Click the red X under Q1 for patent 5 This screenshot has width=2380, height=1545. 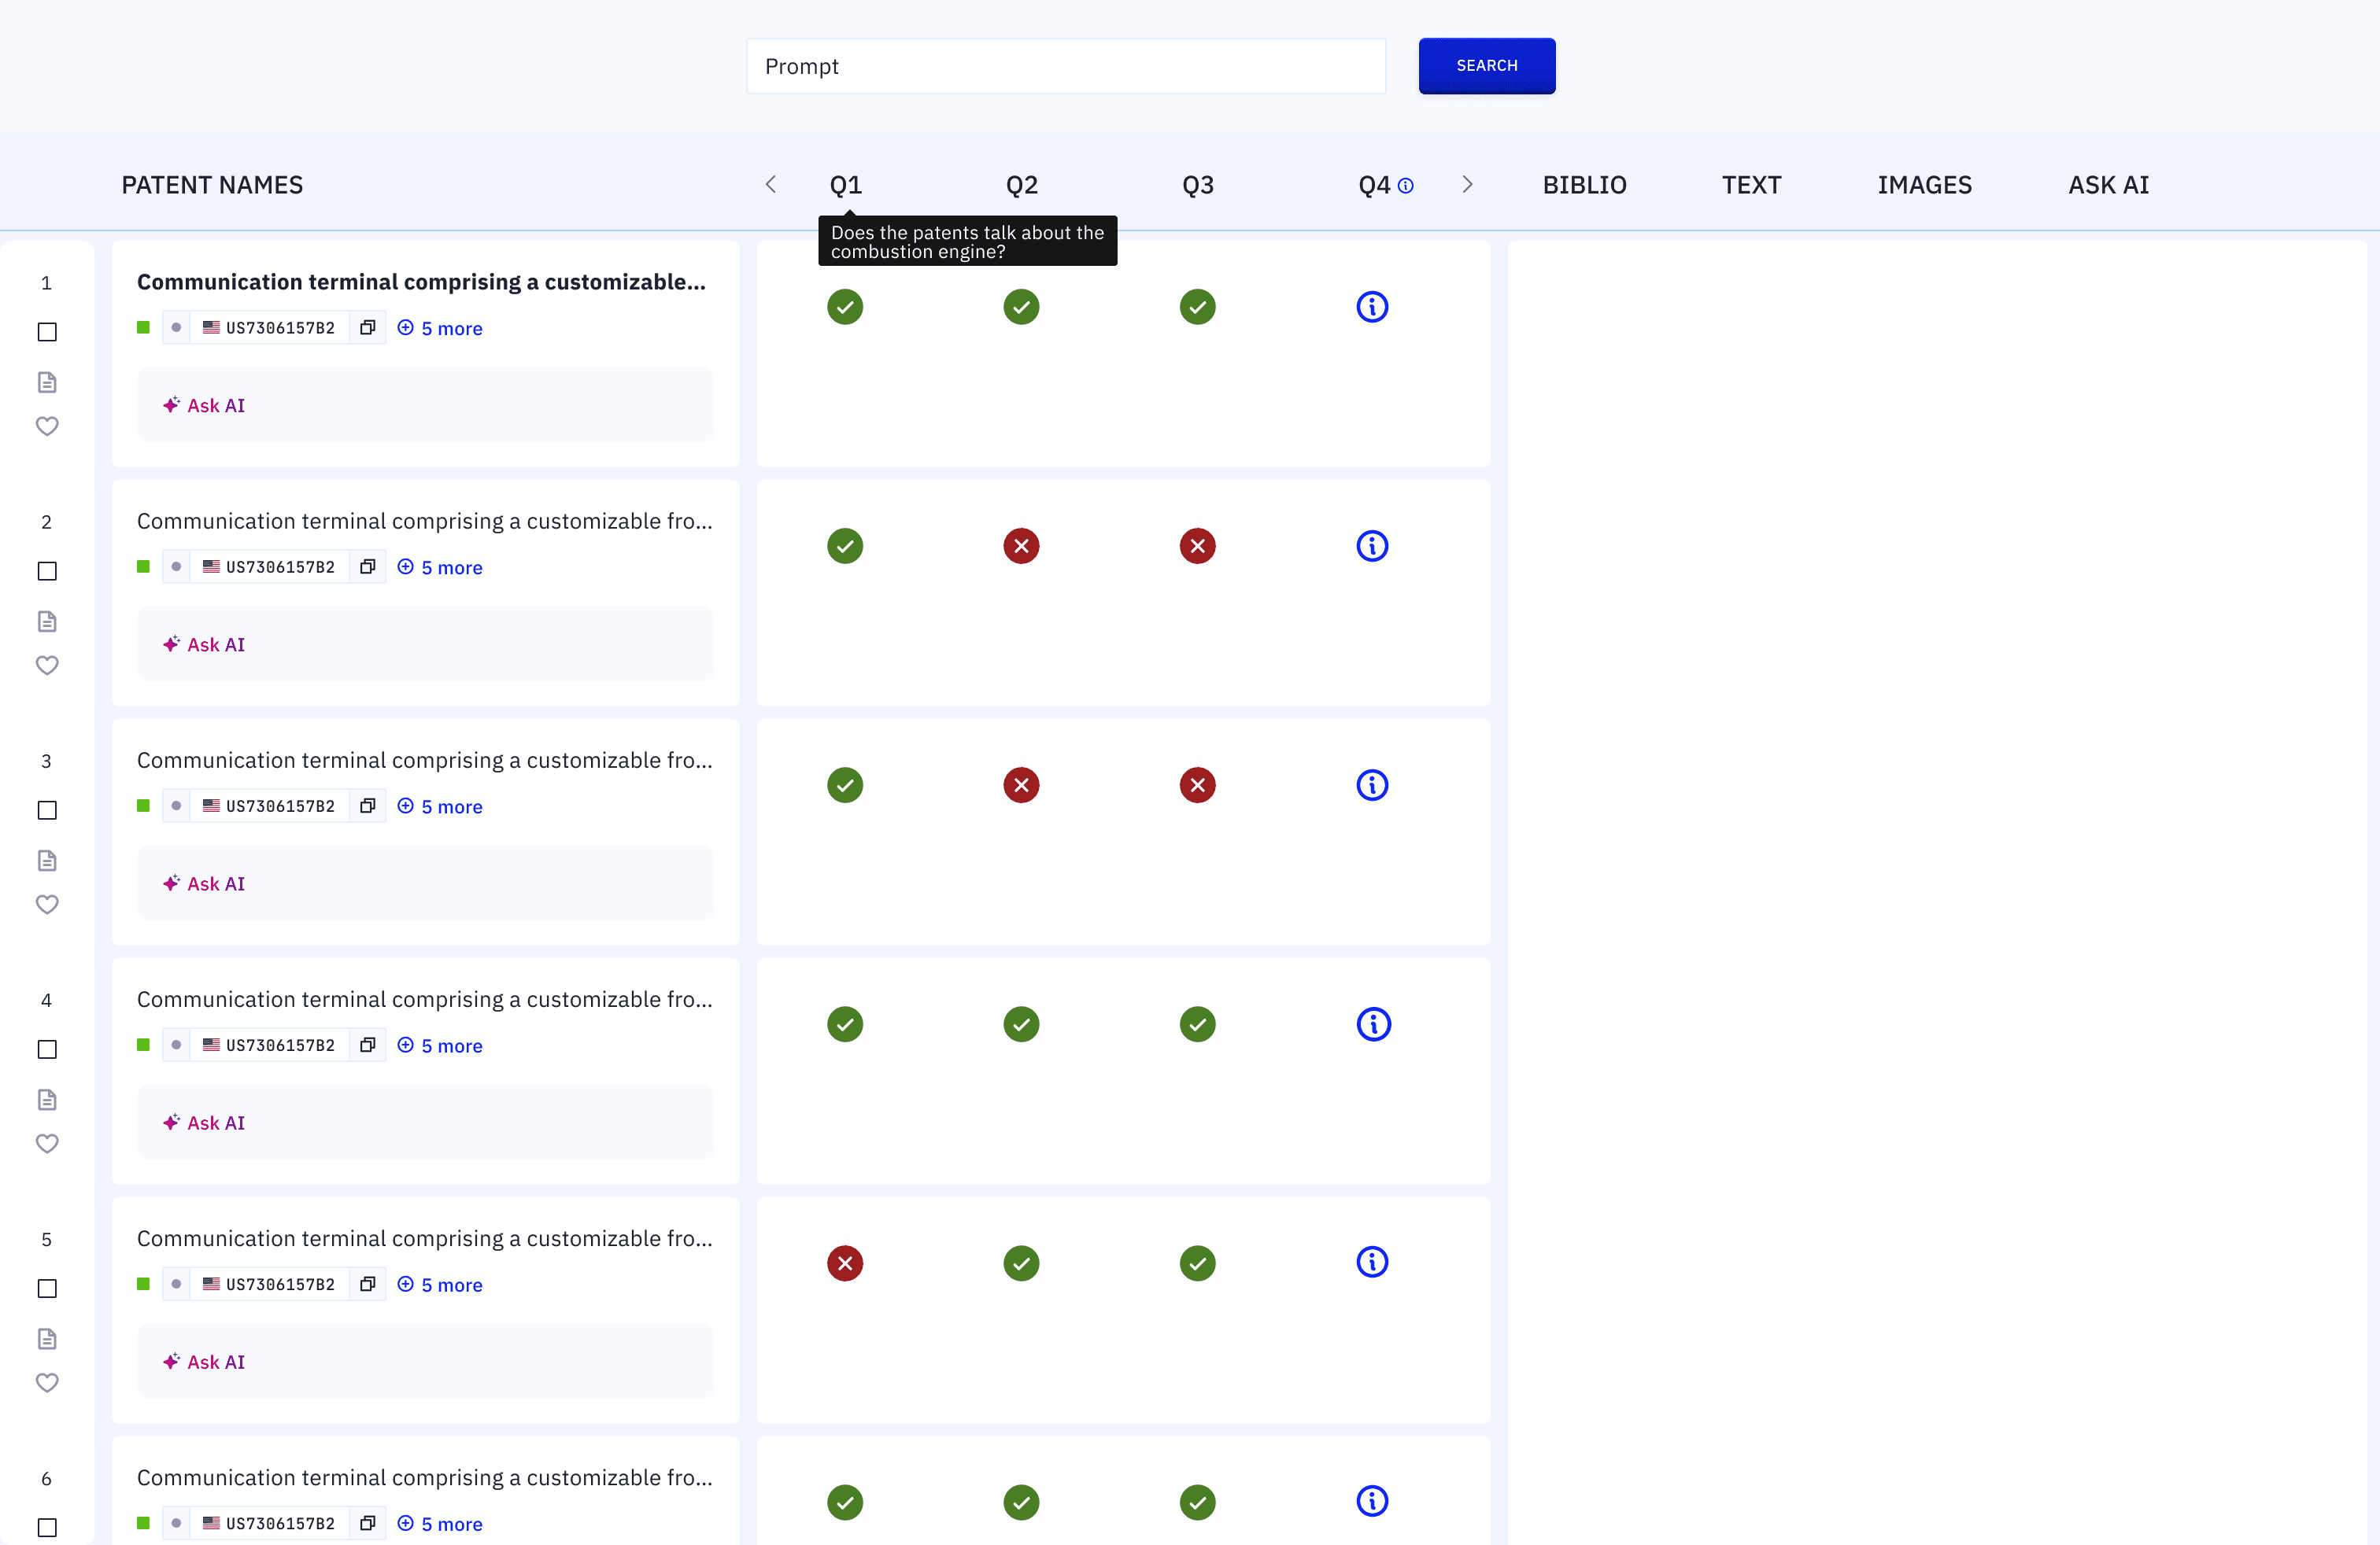pos(845,1262)
